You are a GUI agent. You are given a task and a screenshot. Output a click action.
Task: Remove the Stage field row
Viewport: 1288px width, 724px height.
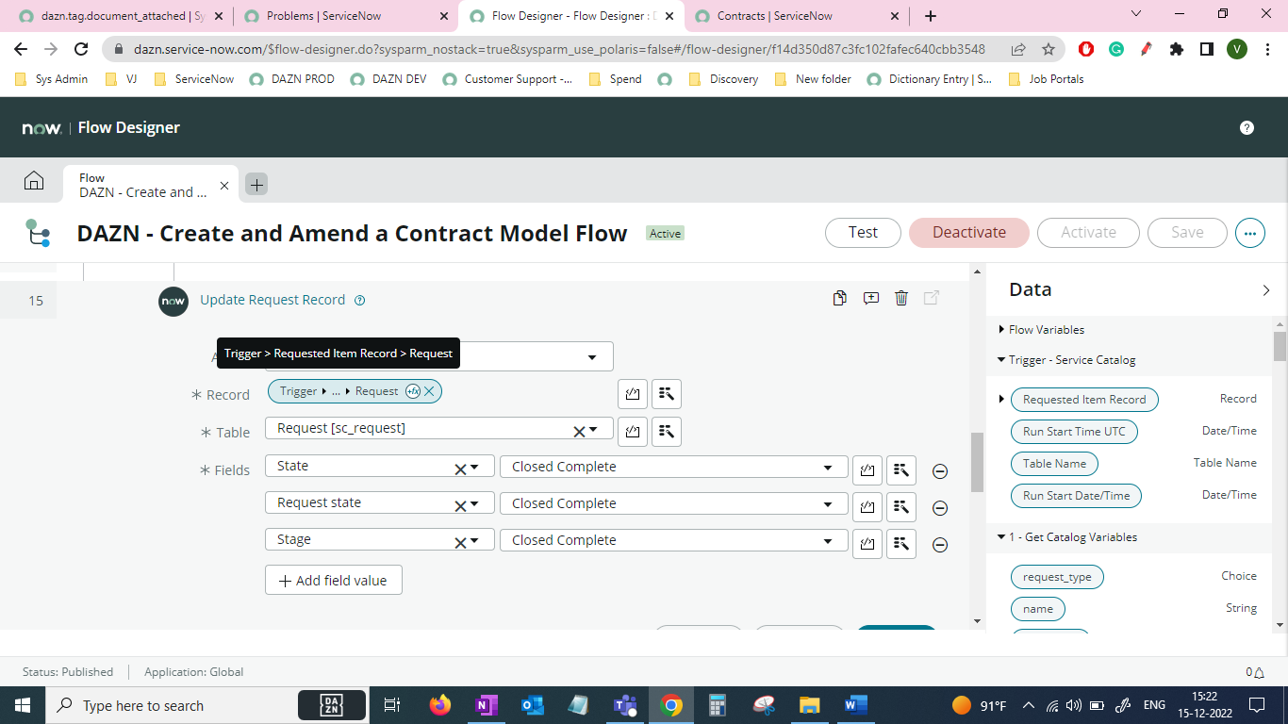point(940,545)
